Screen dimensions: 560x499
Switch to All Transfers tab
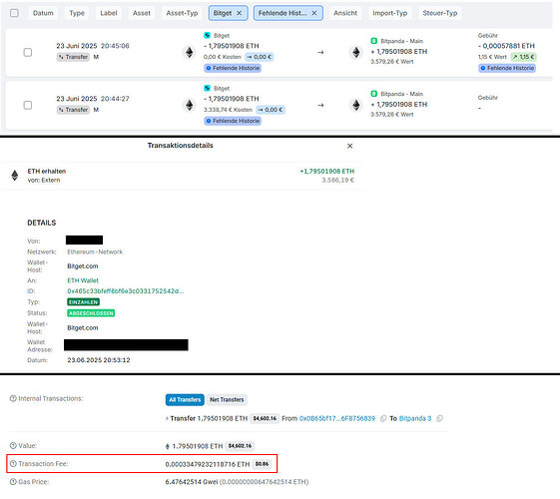pyautogui.click(x=185, y=400)
